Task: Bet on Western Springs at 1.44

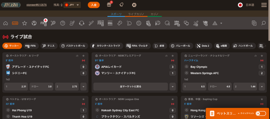Action: (x=245, y=87)
